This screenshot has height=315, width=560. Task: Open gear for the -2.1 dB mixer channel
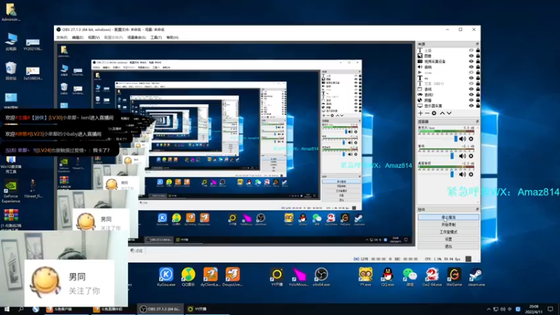(471, 156)
